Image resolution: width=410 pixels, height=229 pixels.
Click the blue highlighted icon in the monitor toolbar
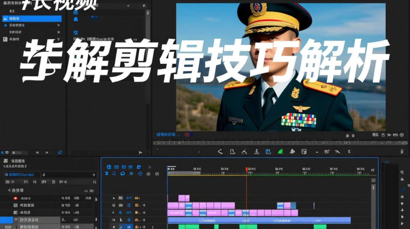click(268, 151)
